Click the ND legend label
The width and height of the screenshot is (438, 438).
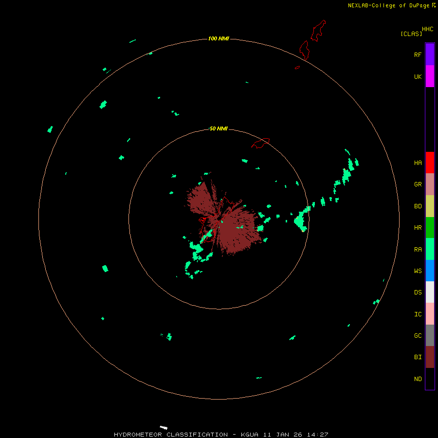click(418, 379)
